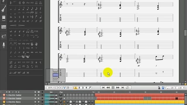187x105 pixels.
Task: Open the multitrack display dropdown
Action: point(65,88)
